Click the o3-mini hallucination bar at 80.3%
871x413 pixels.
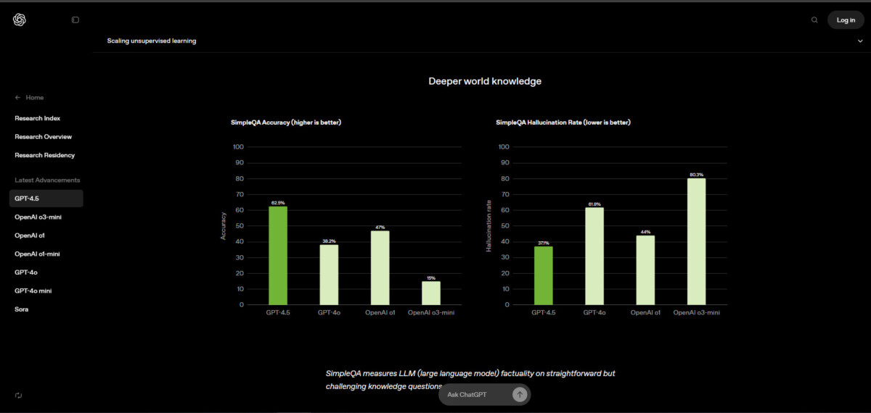pos(697,241)
